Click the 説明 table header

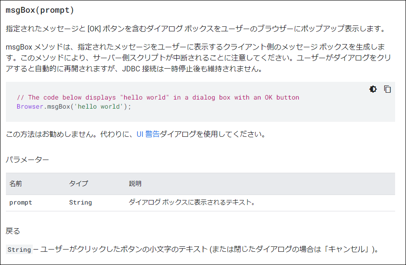tap(133, 184)
